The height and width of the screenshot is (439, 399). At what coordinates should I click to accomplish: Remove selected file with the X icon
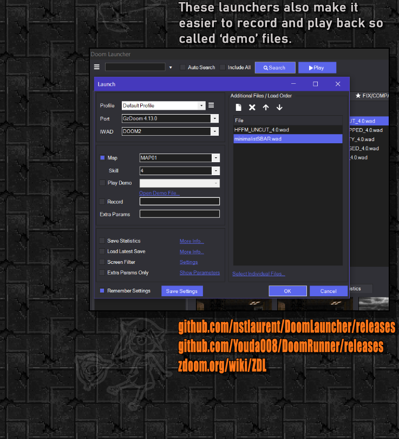[252, 107]
